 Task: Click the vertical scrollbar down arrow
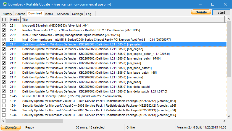[x=229, y=116]
